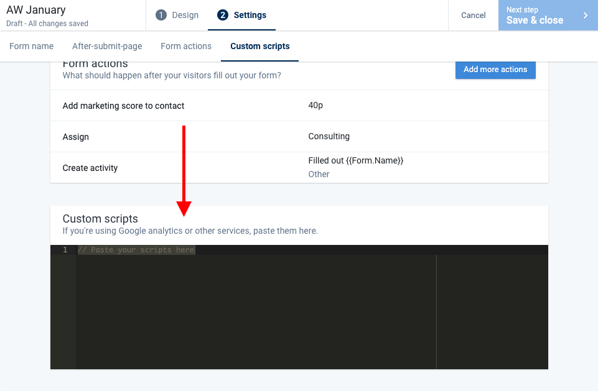
Task: Click line number 1 in the editor
Action: click(x=65, y=249)
